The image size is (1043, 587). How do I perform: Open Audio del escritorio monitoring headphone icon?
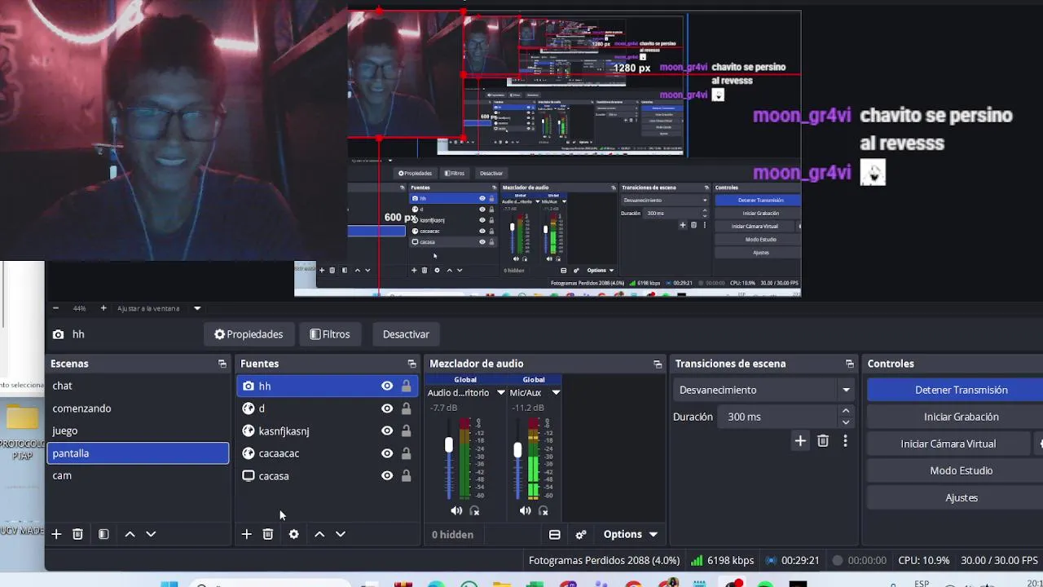point(475,510)
